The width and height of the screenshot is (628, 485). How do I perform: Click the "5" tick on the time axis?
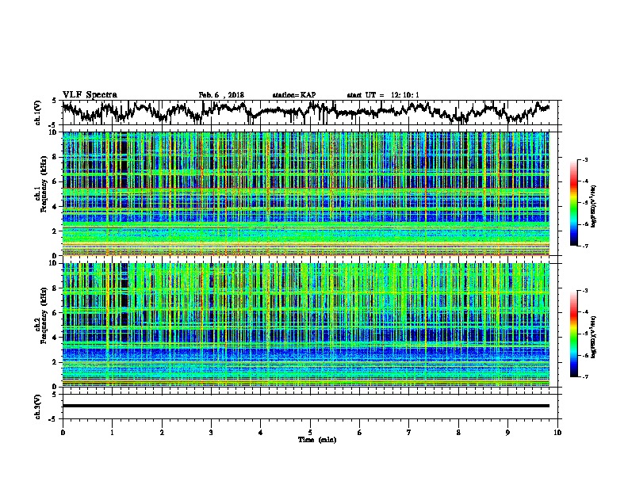pyautogui.click(x=310, y=432)
